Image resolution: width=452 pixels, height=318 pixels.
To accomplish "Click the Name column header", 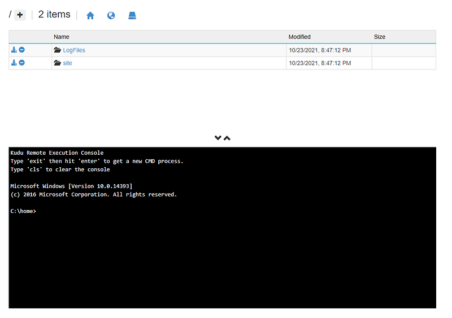I will click(x=62, y=37).
